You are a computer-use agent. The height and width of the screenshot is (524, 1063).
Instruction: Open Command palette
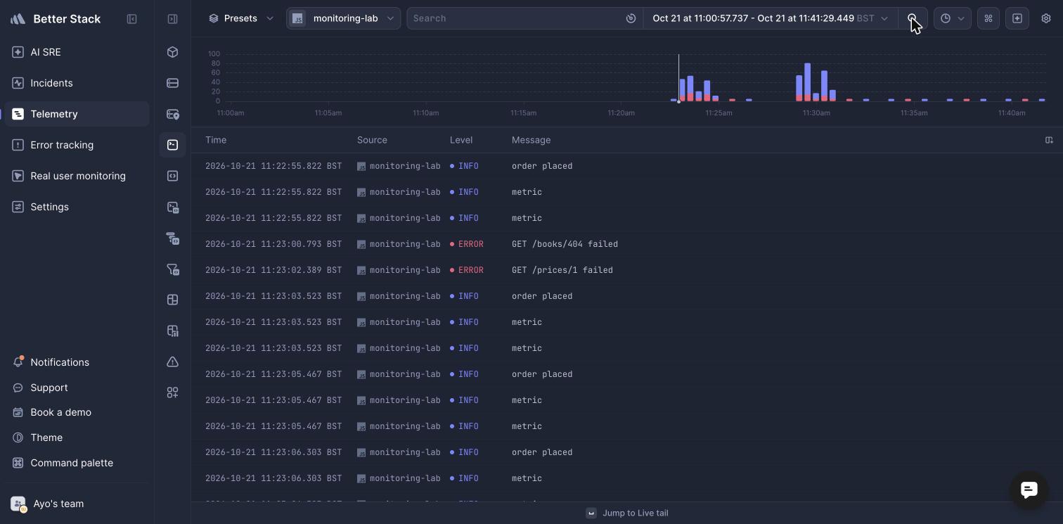click(x=77, y=463)
